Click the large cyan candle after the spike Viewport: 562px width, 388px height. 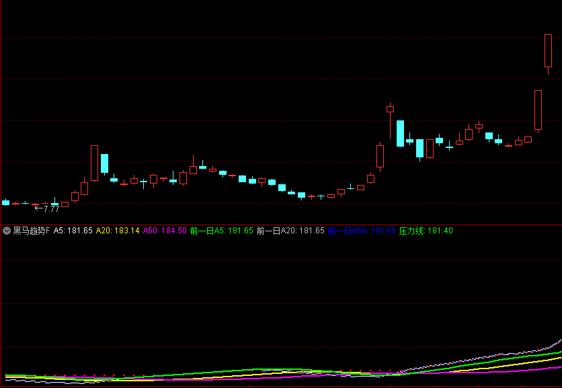pyautogui.click(x=400, y=133)
